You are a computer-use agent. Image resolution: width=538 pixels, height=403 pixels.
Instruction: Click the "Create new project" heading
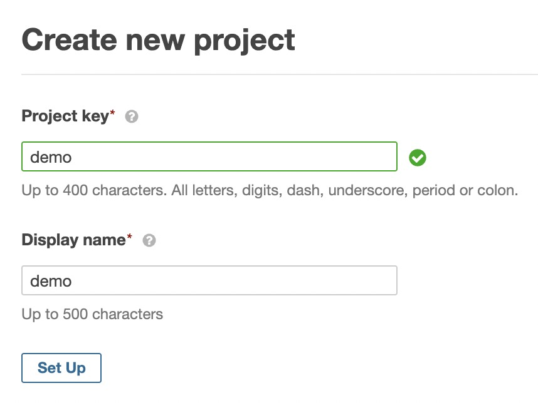point(158,40)
